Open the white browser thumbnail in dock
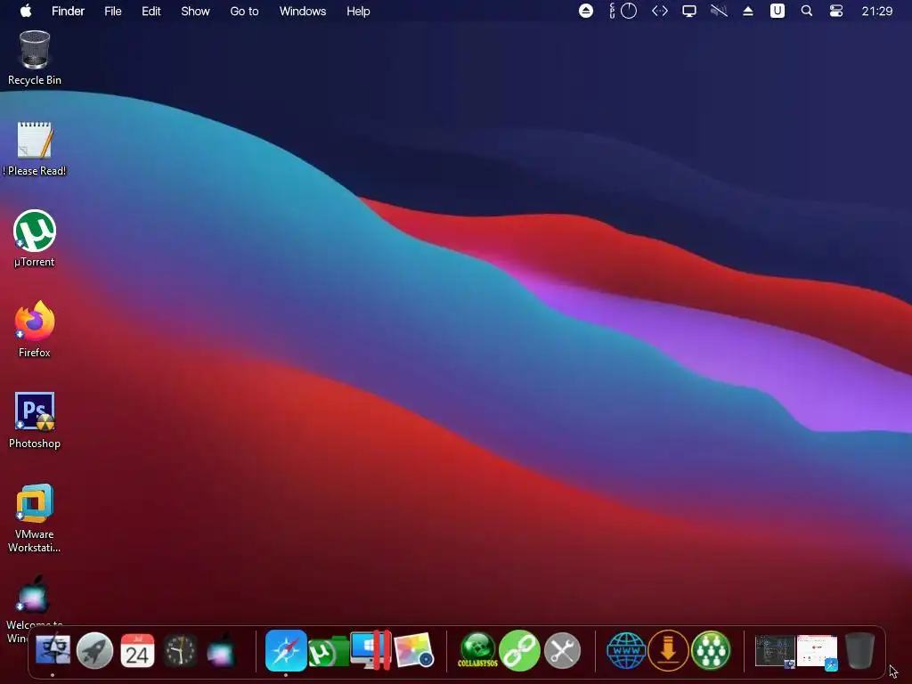912x684 pixels. pyautogui.click(x=818, y=651)
